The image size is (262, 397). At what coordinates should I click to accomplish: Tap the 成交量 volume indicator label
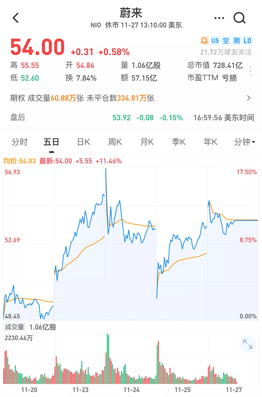tap(14, 327)
